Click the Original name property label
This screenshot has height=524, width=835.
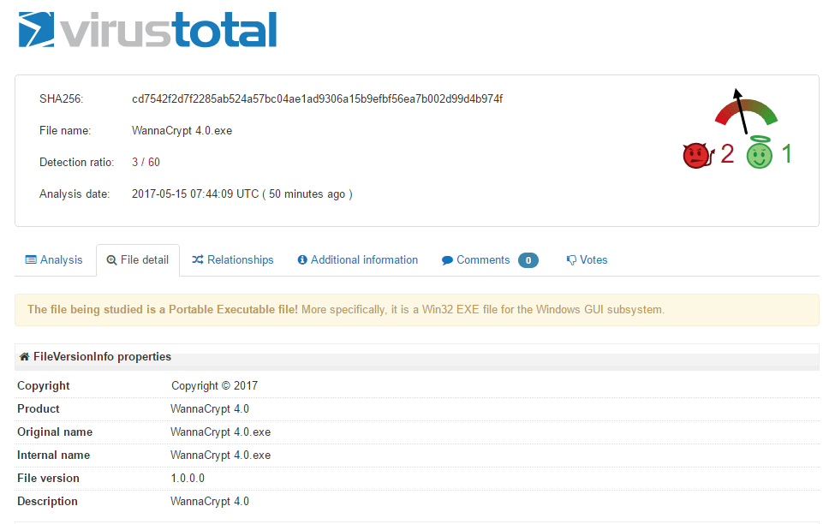pyautogui.click(x=55, y=432)
